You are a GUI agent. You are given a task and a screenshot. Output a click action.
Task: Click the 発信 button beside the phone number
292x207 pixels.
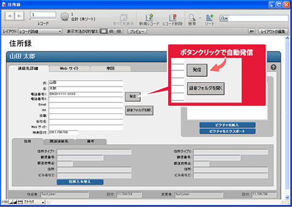pyautogui.click(x=133, y=96)
